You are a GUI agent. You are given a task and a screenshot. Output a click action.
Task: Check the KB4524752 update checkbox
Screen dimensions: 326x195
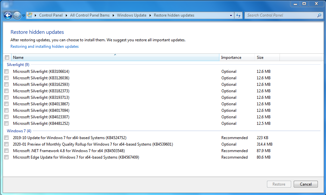[x=7, y=138]
